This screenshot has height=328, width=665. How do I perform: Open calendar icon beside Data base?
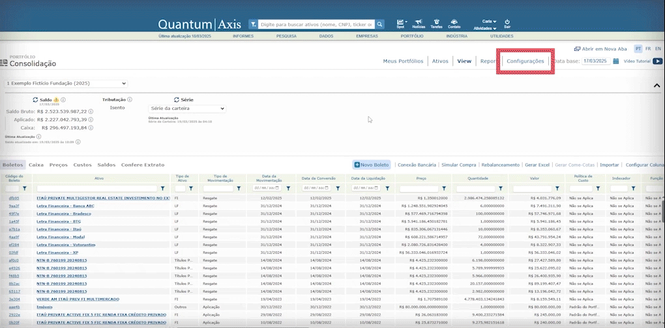coord(615,61)
